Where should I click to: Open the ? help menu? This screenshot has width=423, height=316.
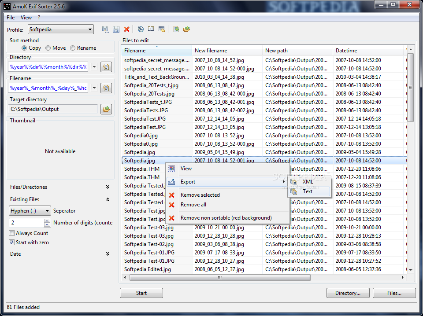[x=39, y=18]
